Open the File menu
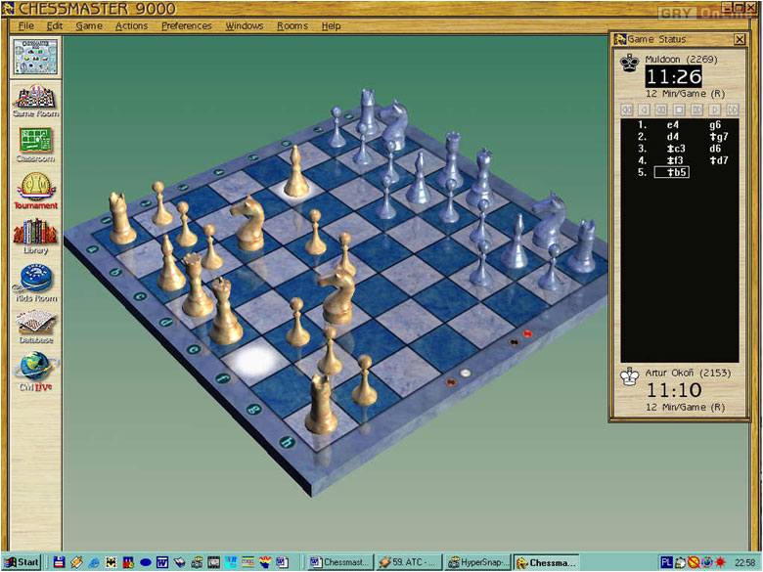This screenshot has width=763, height=572. [25, 25]
